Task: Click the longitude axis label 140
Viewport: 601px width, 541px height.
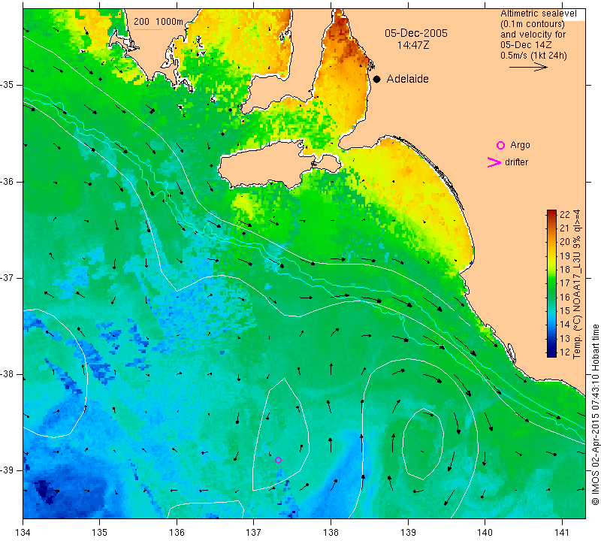Action: coord(485,532)
